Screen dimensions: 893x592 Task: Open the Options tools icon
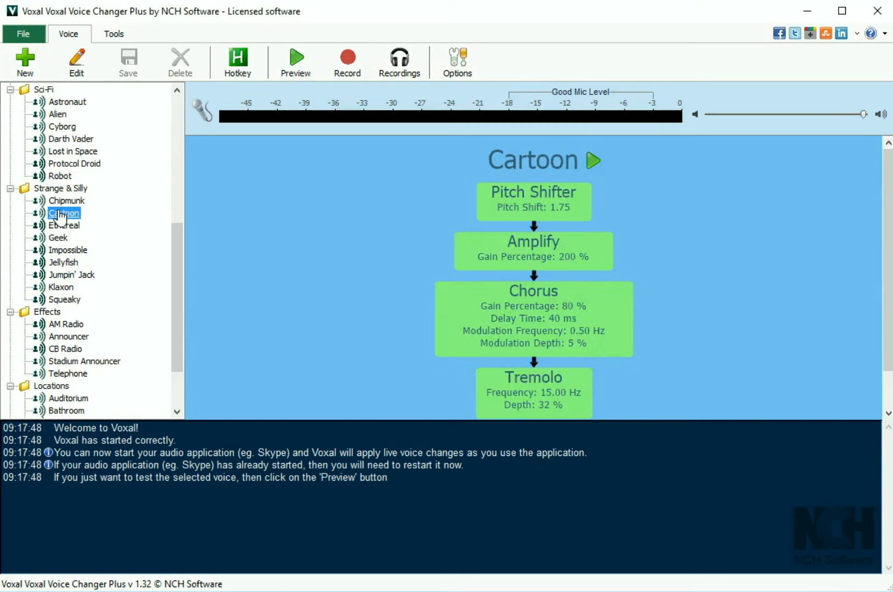click(x=458, y=62)
